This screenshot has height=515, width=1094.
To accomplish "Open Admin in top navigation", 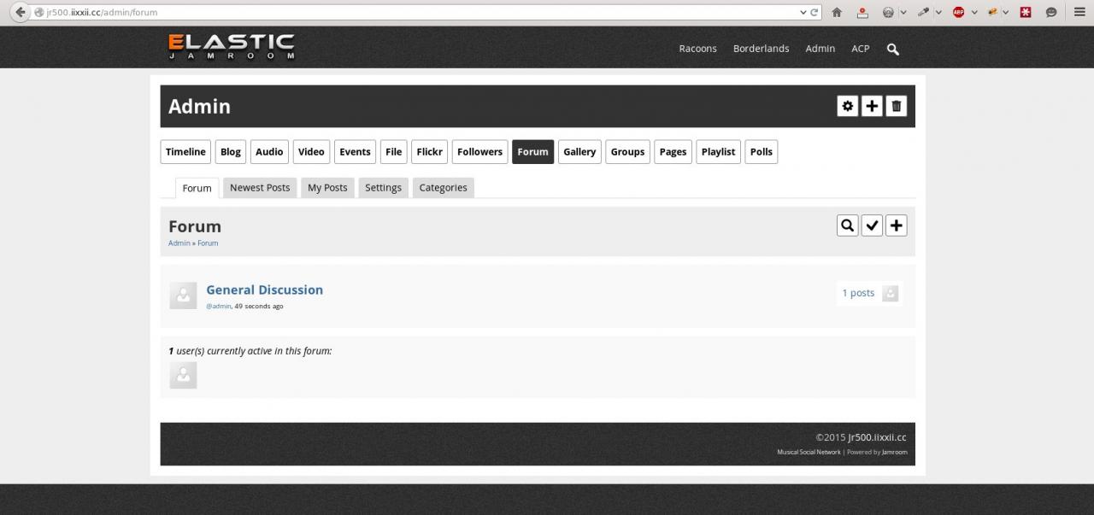I will pos(820,49).
